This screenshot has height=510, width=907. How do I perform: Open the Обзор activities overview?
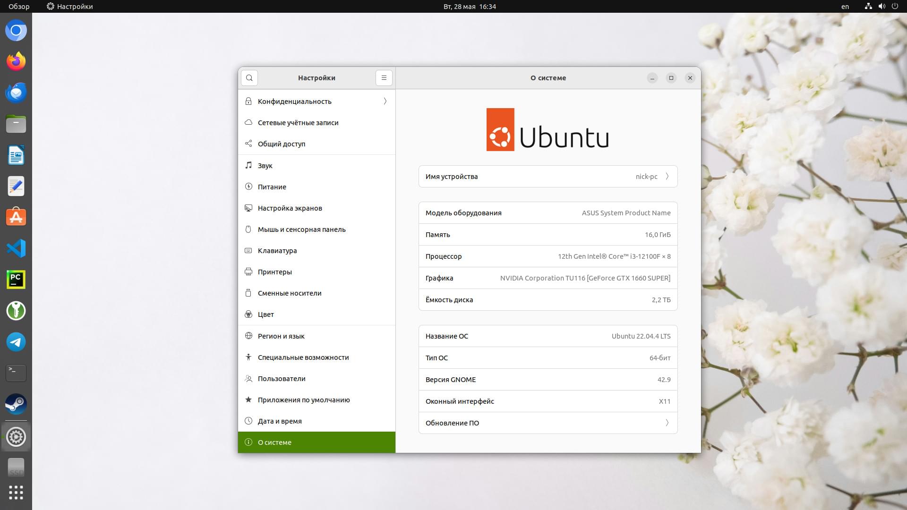[x=19, y=7]
